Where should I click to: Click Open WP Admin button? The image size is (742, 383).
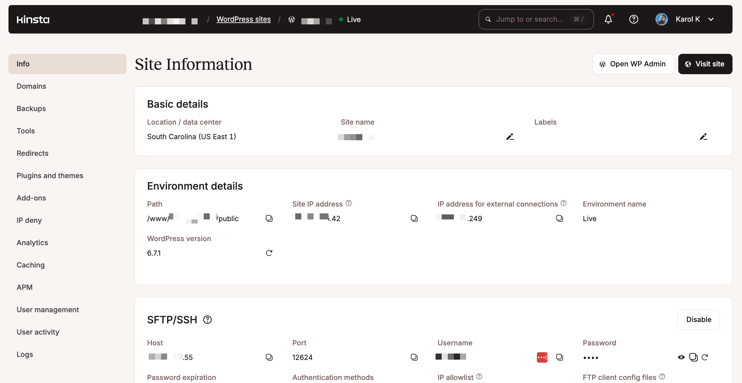click(633, 64)
